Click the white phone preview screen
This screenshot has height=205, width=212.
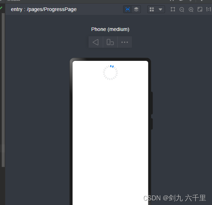[110, 133]
